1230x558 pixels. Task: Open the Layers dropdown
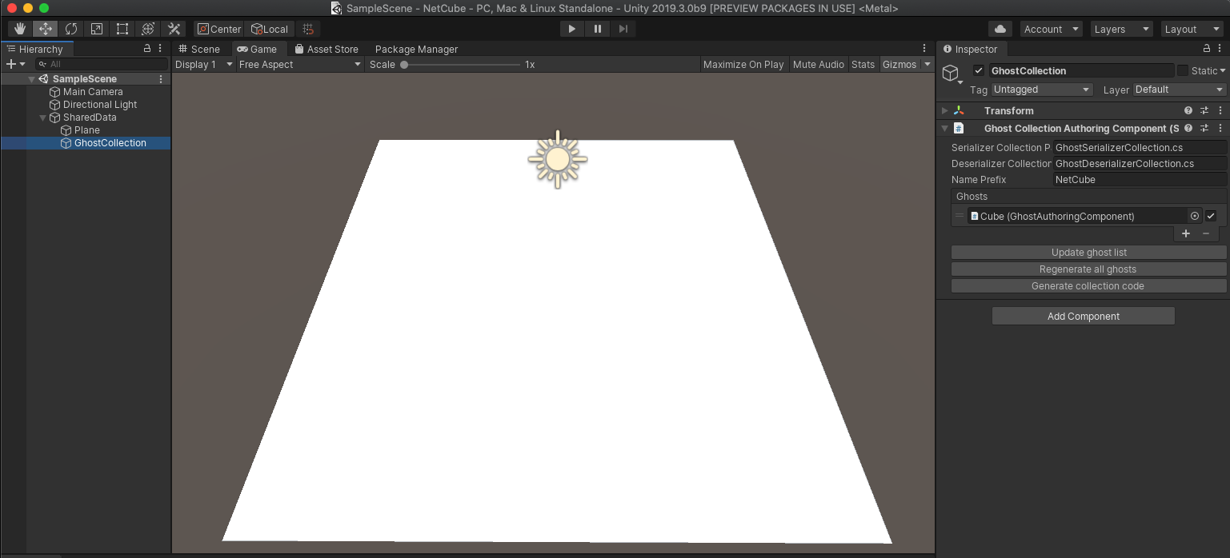pyautogui.click(x=1121, y=29)
